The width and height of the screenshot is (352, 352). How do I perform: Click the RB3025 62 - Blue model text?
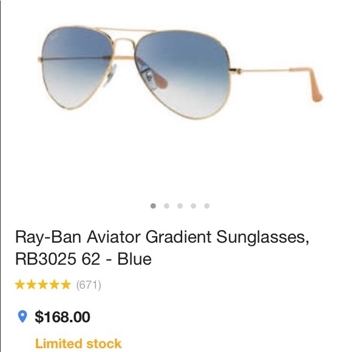(x=83, y=259)
